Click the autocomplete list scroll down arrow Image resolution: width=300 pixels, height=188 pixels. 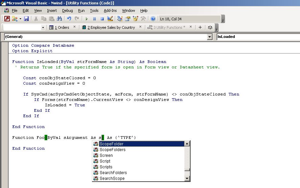pyautogui.click(x=187, y=179)
